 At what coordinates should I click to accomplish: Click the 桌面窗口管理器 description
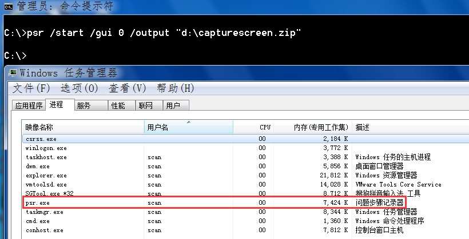point(380,166)
